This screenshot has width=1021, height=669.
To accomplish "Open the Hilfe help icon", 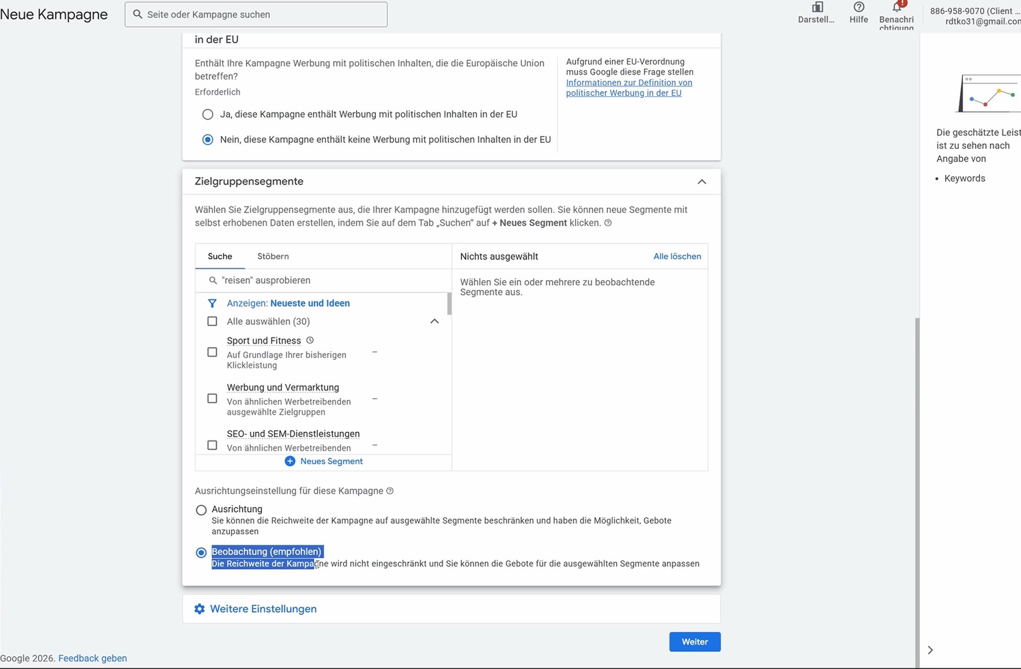I will (x=858, y=7).
